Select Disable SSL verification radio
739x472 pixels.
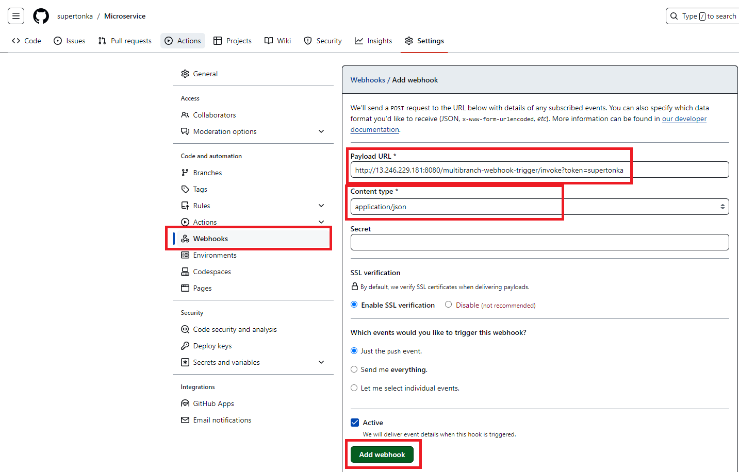[449, 305]
